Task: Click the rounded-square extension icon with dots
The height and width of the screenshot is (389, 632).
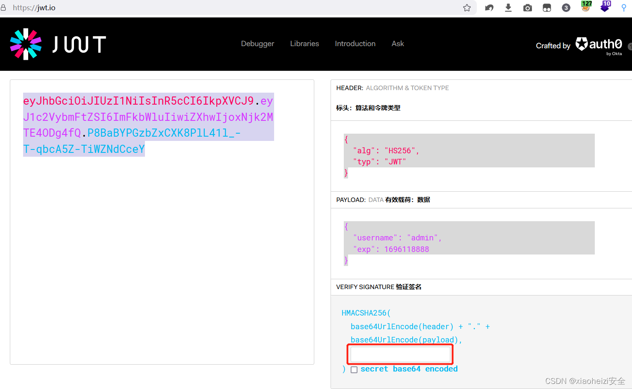Action: pos(546,7)
